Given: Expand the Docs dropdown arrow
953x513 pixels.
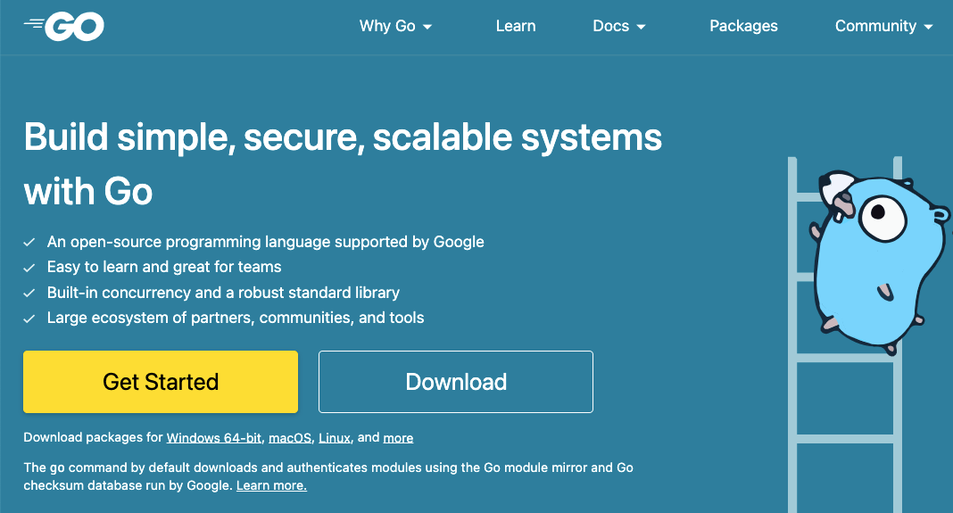Looking at the screenshot, I should [641, 27].
